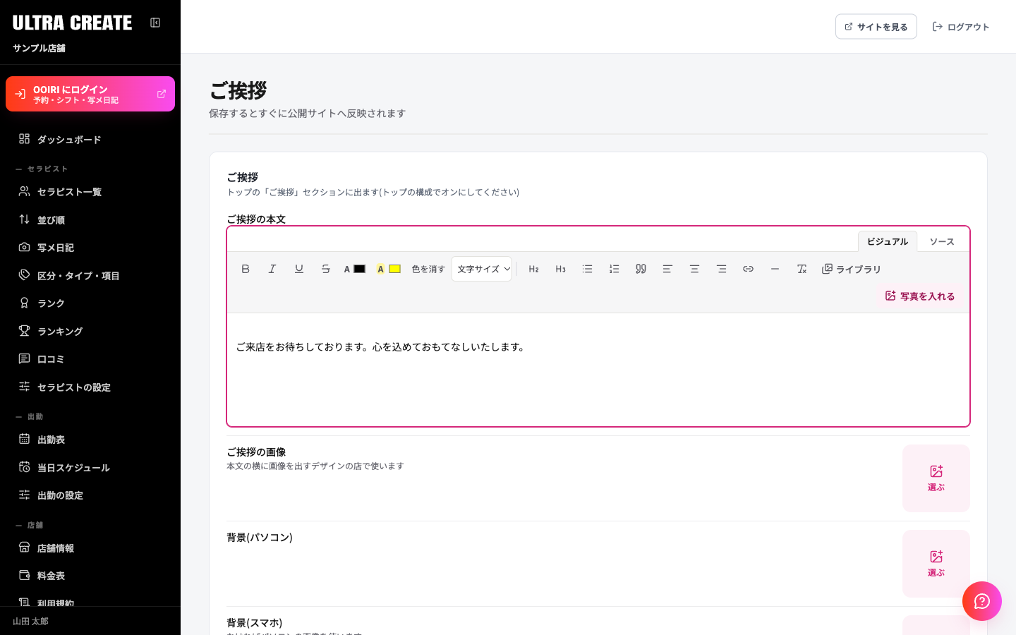Insert Heading 3 in editor
This screenshot has height=635, width=1016.
[x=561, y=269]
